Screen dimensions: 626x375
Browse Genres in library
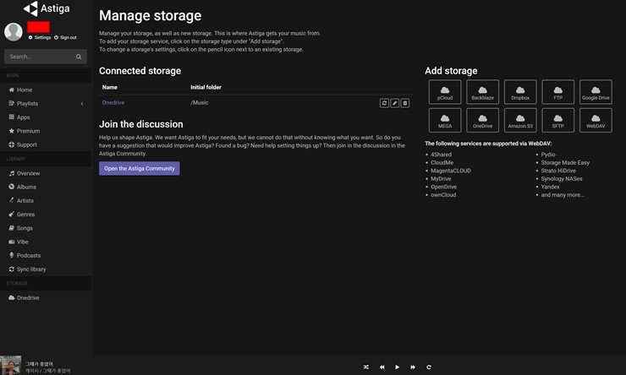pyautogui.click(x=21, y=215)
